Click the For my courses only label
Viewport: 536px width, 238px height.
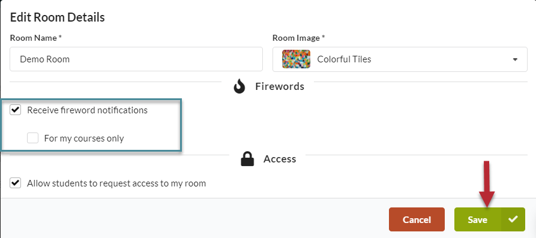pyautogui.click(x=84, y=138)
